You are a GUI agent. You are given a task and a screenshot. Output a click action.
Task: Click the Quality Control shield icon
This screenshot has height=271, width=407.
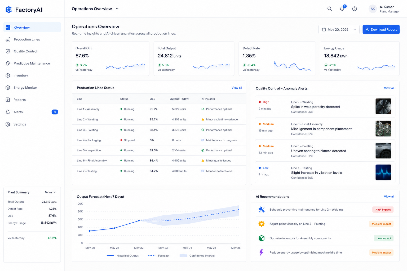(x=8, y=51)
